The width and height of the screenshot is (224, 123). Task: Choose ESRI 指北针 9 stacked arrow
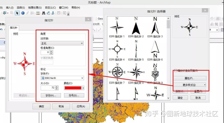coord(155,74)
